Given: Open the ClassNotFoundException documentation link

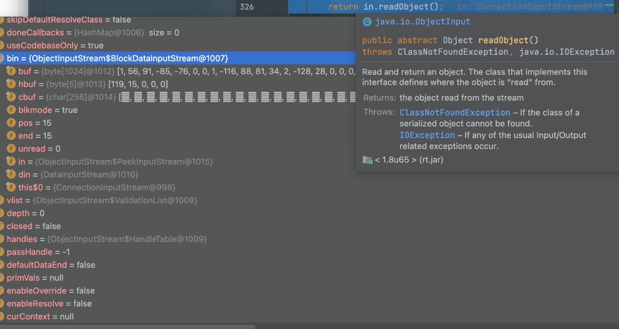Looking at the screenshot, I should 455,113.
